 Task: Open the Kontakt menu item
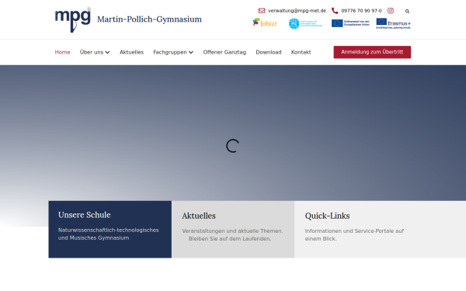tap(301, 52)
